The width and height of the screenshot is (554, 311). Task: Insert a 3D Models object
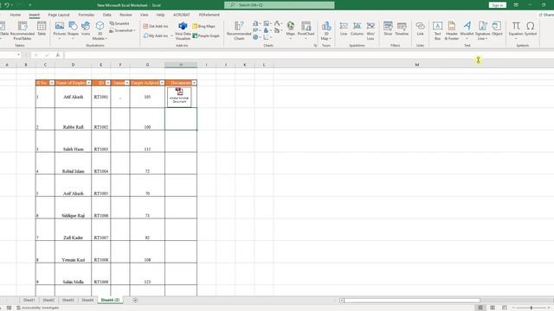point(100,30)
